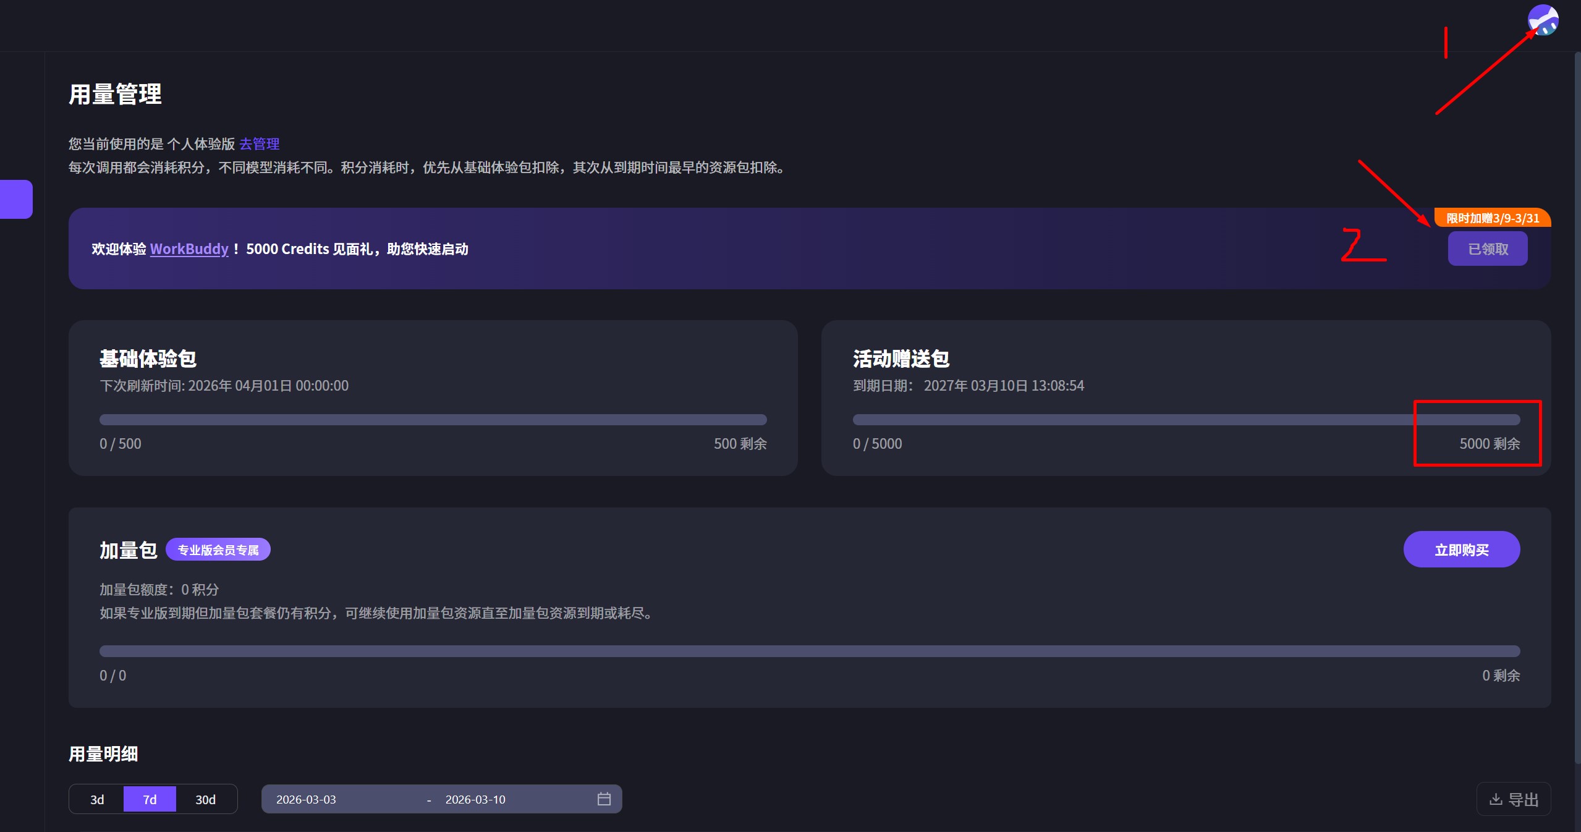The width and height of the screenshot is (1581, 832).
Task: Click the 基础体验包 progress bar
Action: coord(433,420)
